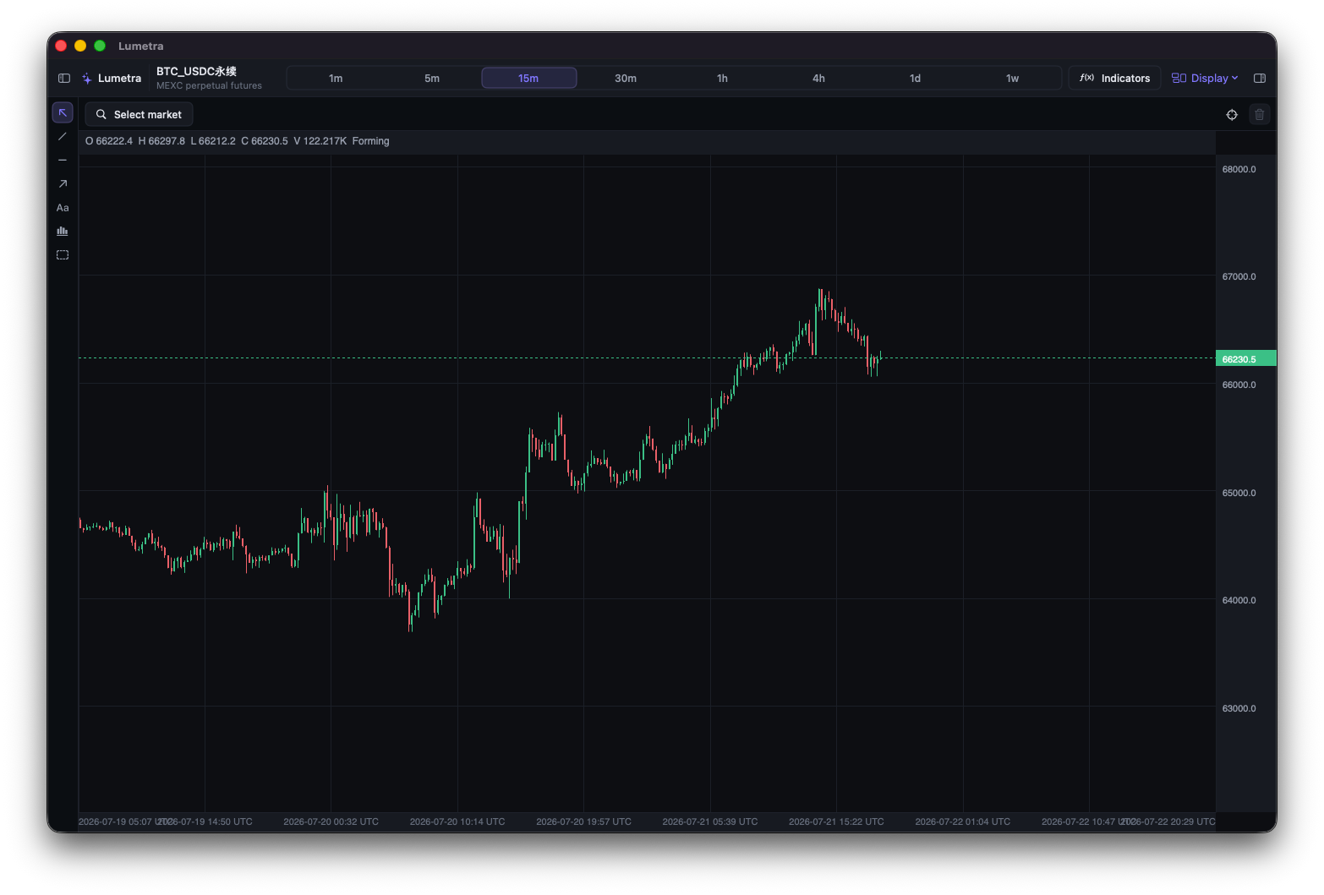Click the 2026-07-20 10:14 UTC time label
Viewport: 1324px width, 895px height.
point(457,822)
